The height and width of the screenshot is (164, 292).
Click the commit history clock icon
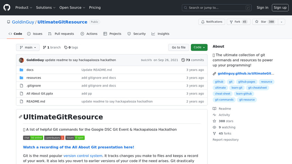point(183,60)
